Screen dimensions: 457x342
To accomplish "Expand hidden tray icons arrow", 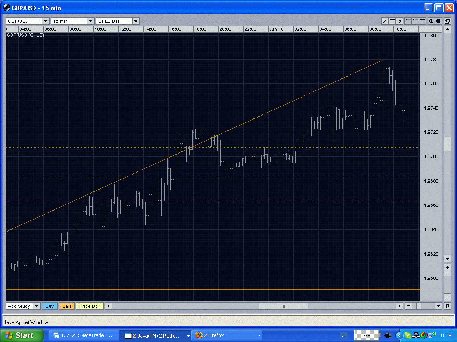I will pyautogui.click(x=399, y=336).
